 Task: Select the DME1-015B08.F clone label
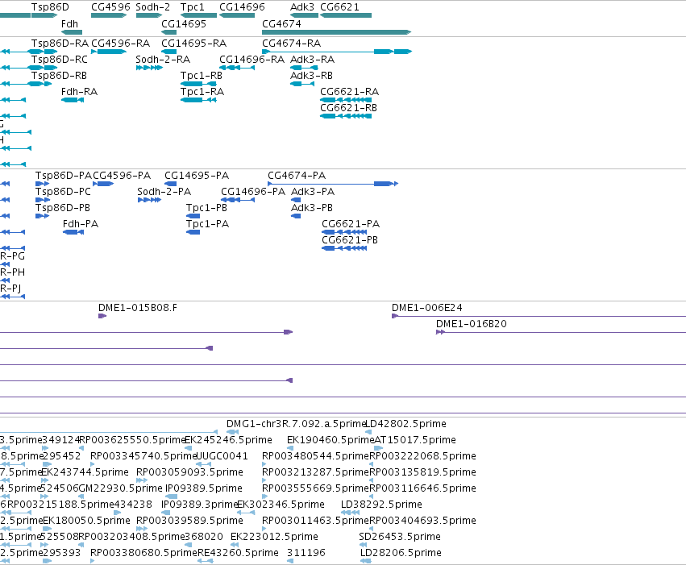tap(138, 307)
